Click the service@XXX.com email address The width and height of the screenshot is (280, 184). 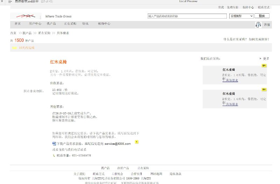[118, 144]
